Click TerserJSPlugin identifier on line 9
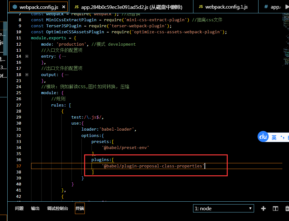The height and width of the screenshot is (221, 289). (x=64, y=26)
